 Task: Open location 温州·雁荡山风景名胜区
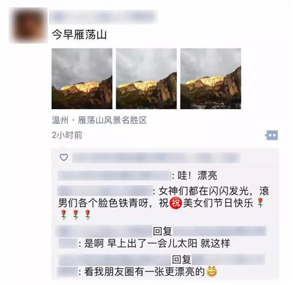coord(99,120)
